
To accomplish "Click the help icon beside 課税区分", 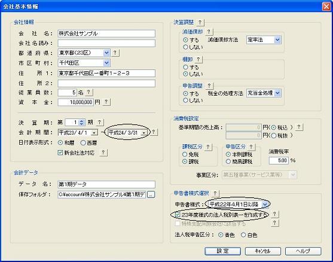I will [208, 147].
